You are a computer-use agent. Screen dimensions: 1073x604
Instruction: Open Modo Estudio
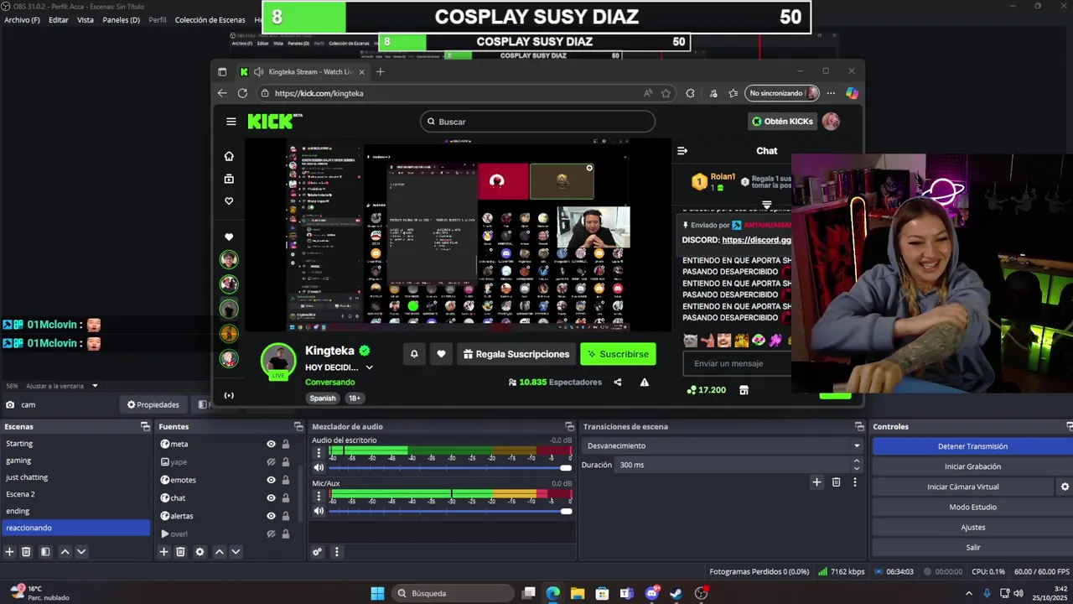(x=972, y=507)
